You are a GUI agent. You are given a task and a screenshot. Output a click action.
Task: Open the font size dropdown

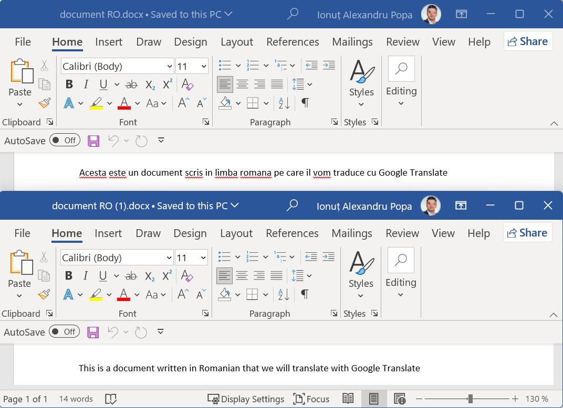(x=203, y=66)
